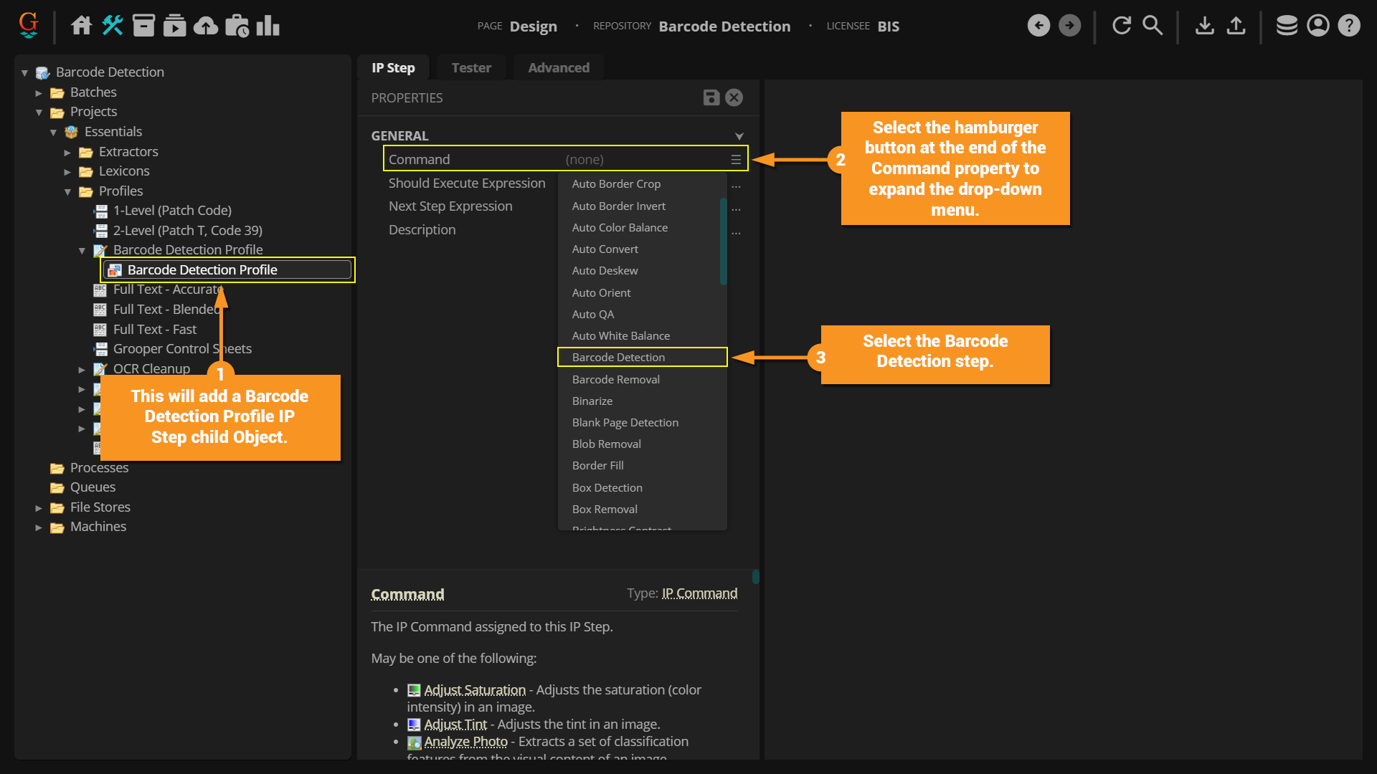
Task: Click the command dropdown list scrollbar
Action: 723,241
